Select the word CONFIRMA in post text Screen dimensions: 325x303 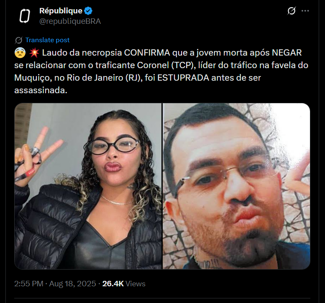coord(147,53)
